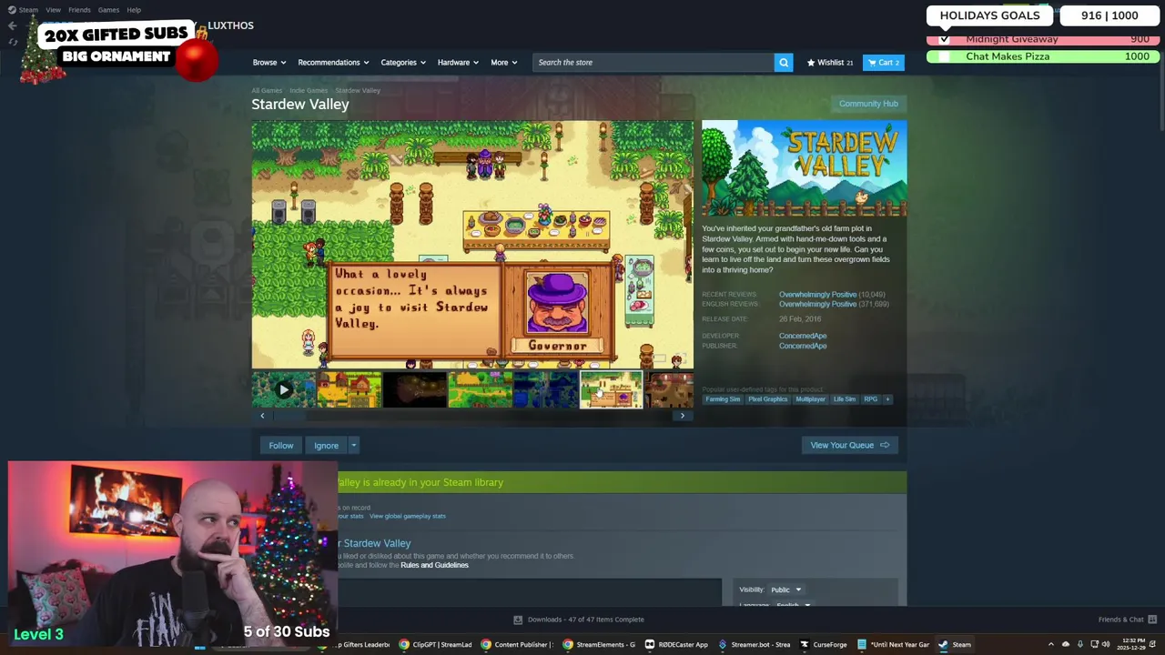Click the store search magnifier button
The width and height of the screenshot is (1165, 655).
click(x=784, y=62)
